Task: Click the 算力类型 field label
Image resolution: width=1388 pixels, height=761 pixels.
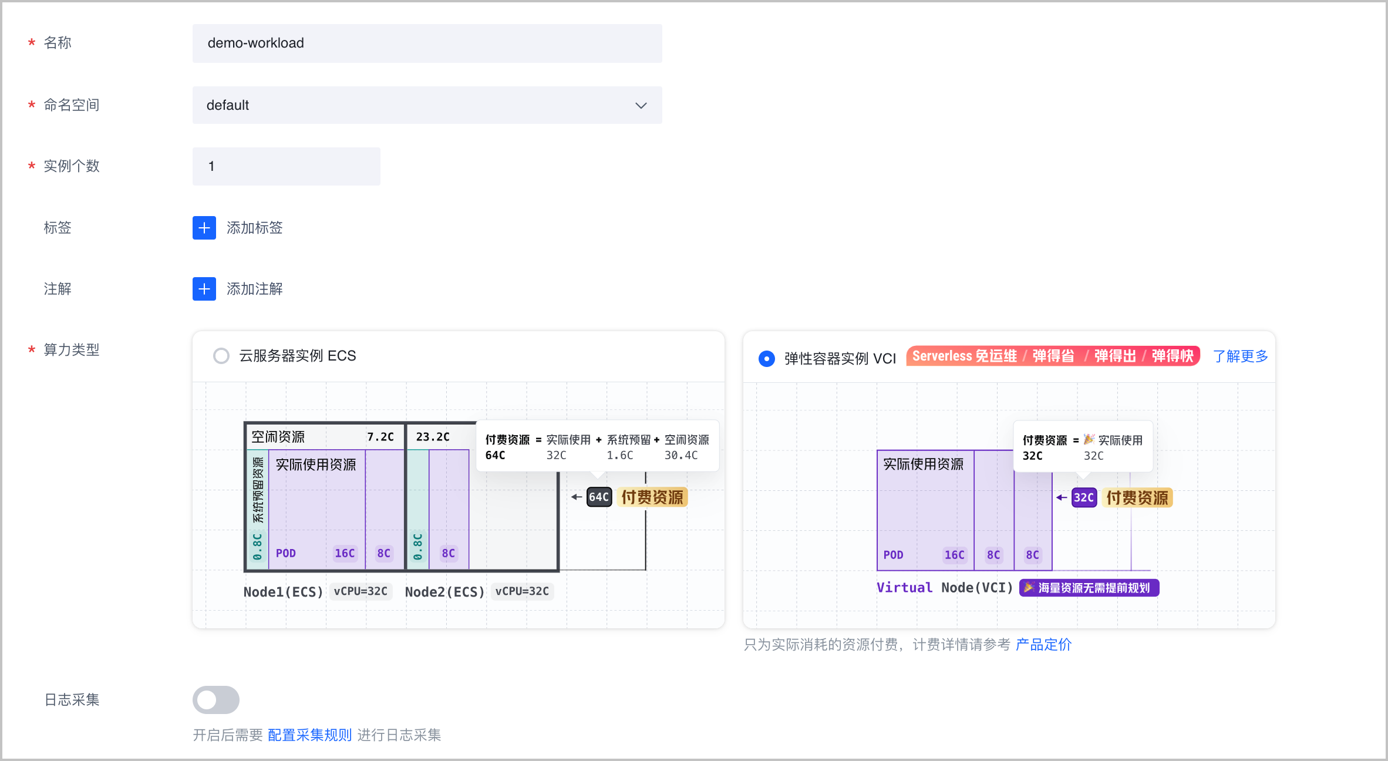Action: [72, 350]
